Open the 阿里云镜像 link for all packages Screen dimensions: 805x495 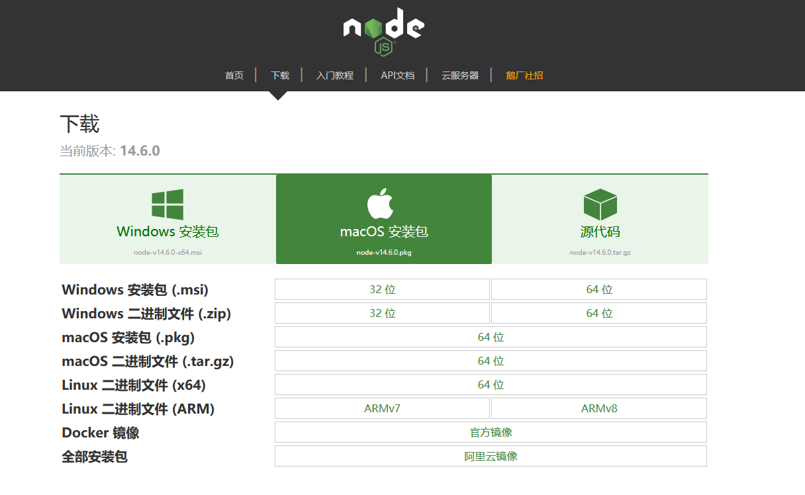491,456
